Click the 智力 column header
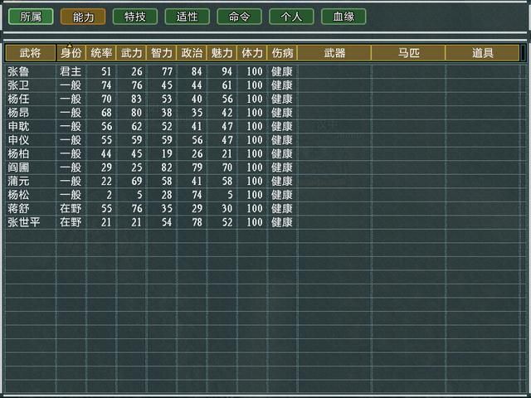This screenshot has height=398, width=531. (x=162, y=53)
